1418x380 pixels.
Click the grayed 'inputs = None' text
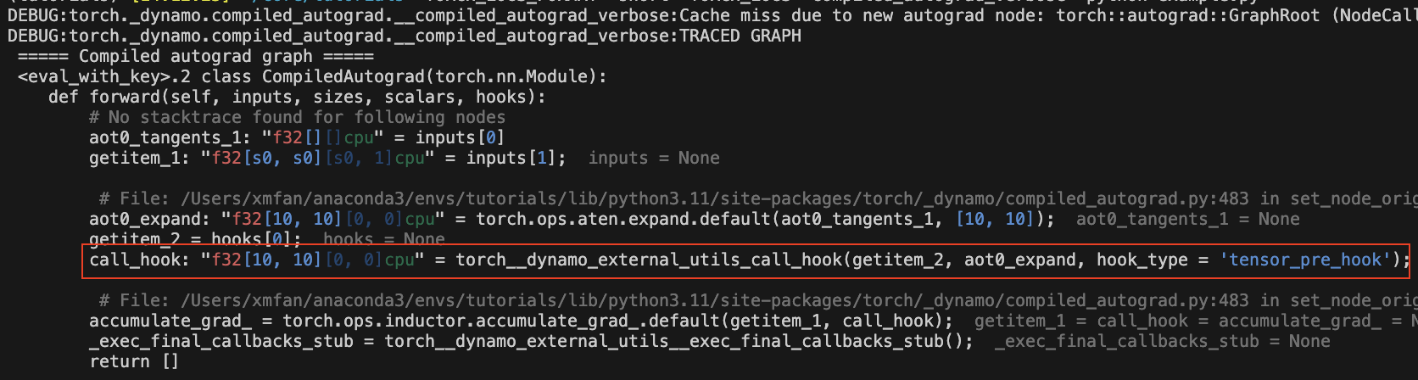654,158
